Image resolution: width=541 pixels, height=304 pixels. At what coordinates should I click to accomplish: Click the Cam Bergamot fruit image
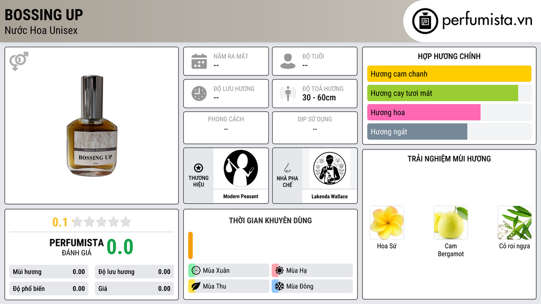[451, 223]
